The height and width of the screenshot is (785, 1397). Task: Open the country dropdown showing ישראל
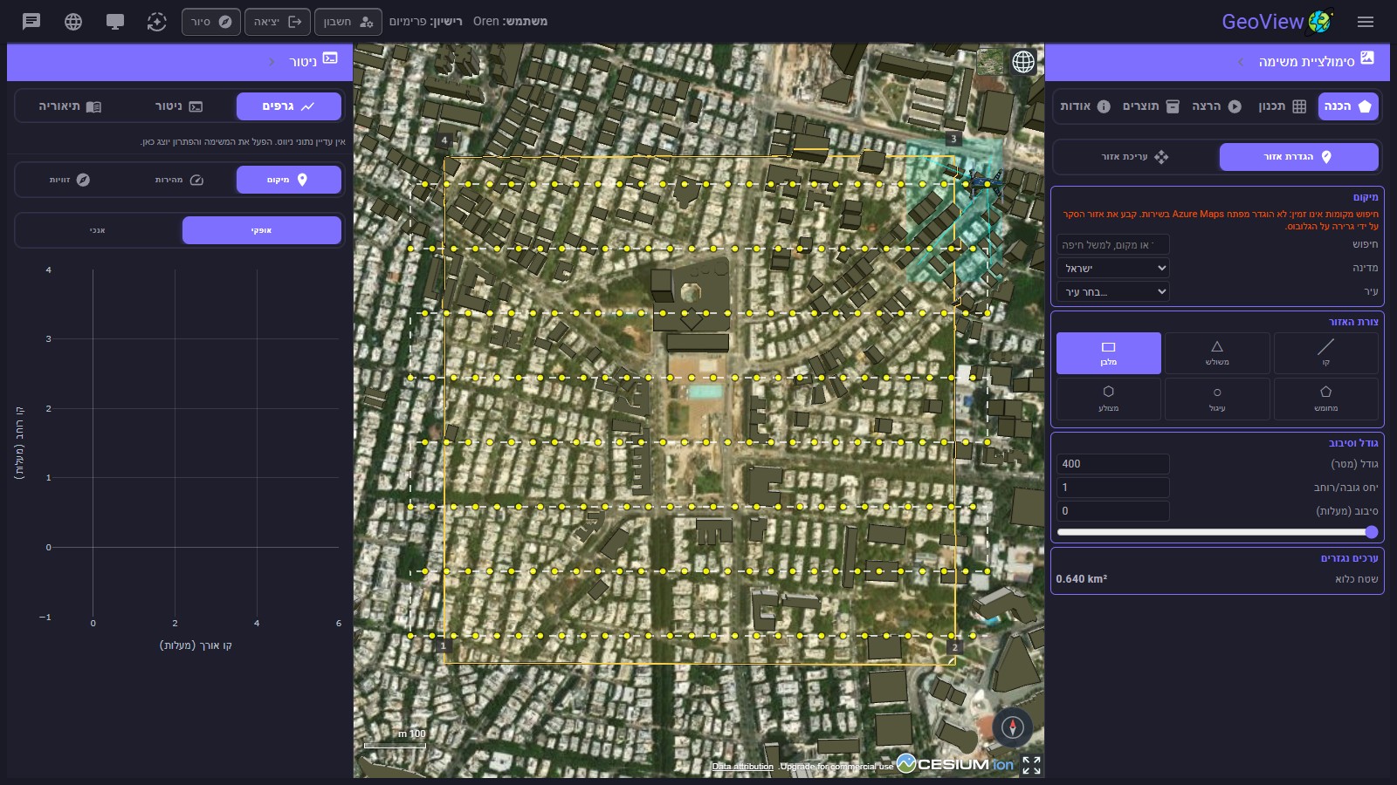point(1113,268)
